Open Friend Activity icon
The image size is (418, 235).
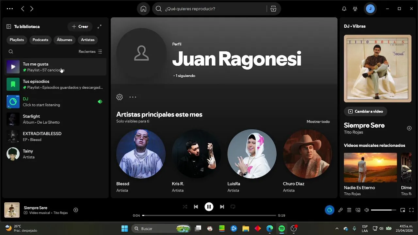[355, 9]
